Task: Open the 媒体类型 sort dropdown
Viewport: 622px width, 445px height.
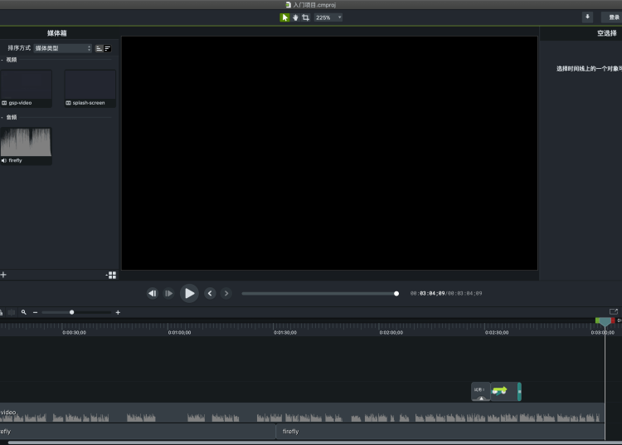Action: [63, 48]
